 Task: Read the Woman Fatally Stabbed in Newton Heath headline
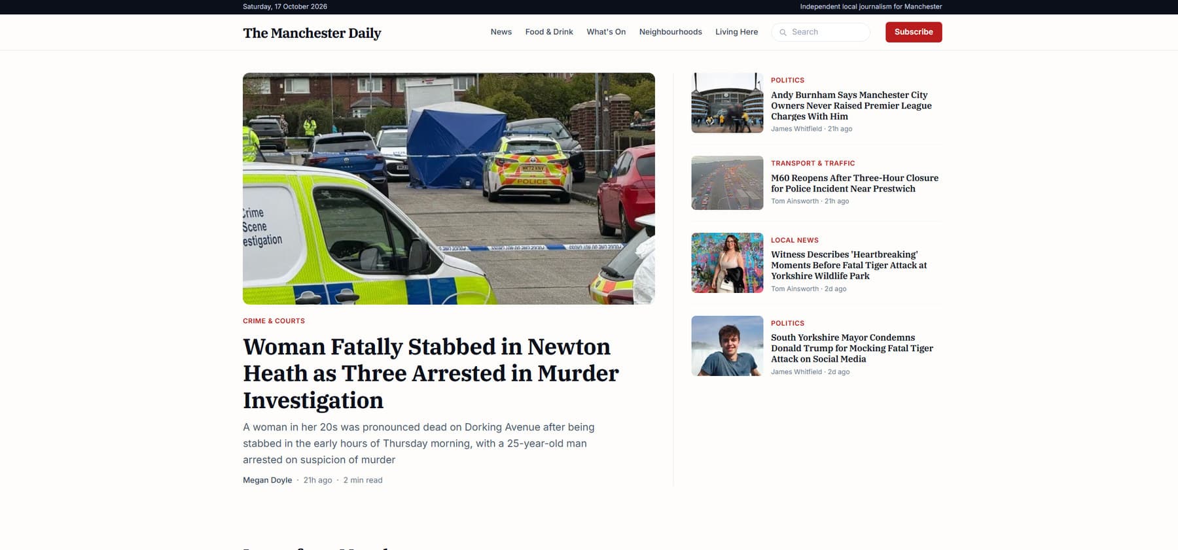[431, 373]
